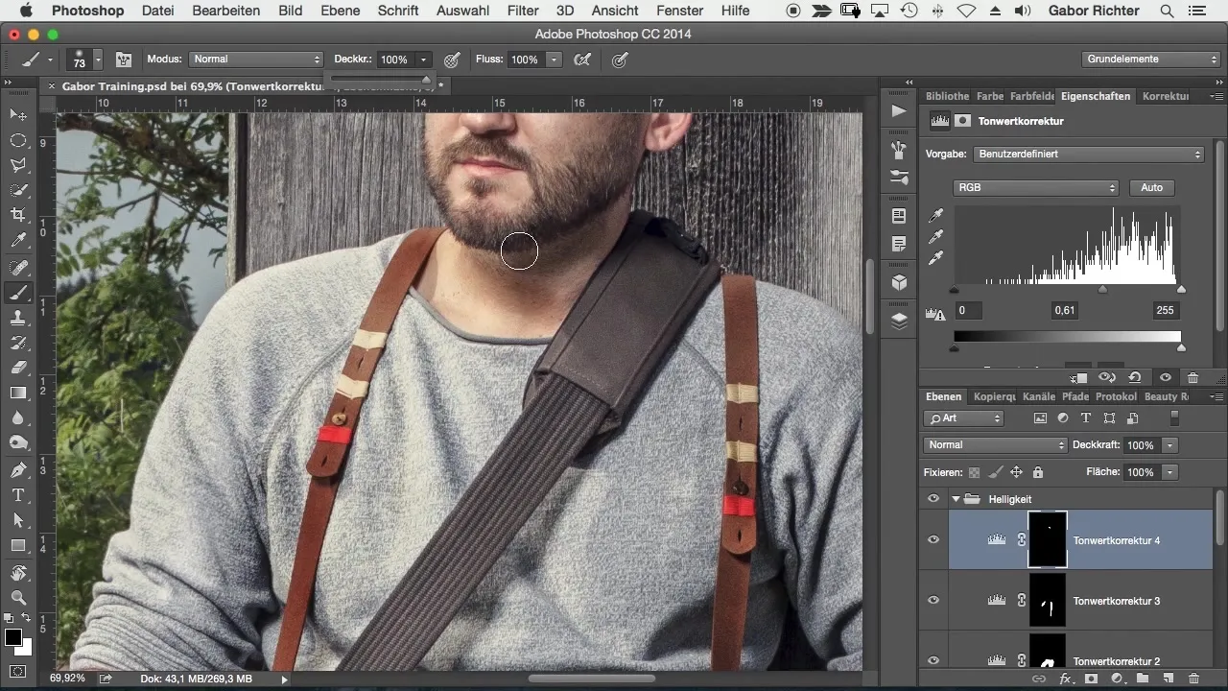Delete the adjustment layer via Properties trash
Viewport: 1228px width, 691px height.
[1193, 378]
